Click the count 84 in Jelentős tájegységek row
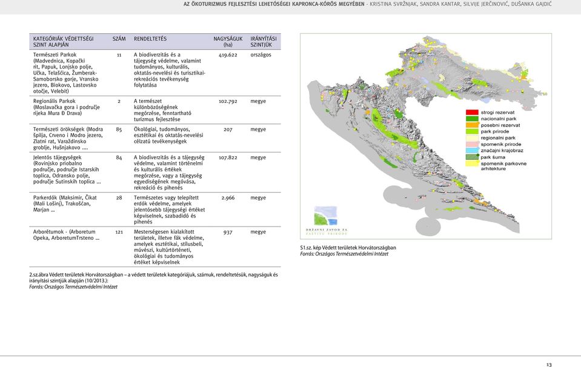581x367 pixels. click(x=119, y=157)
